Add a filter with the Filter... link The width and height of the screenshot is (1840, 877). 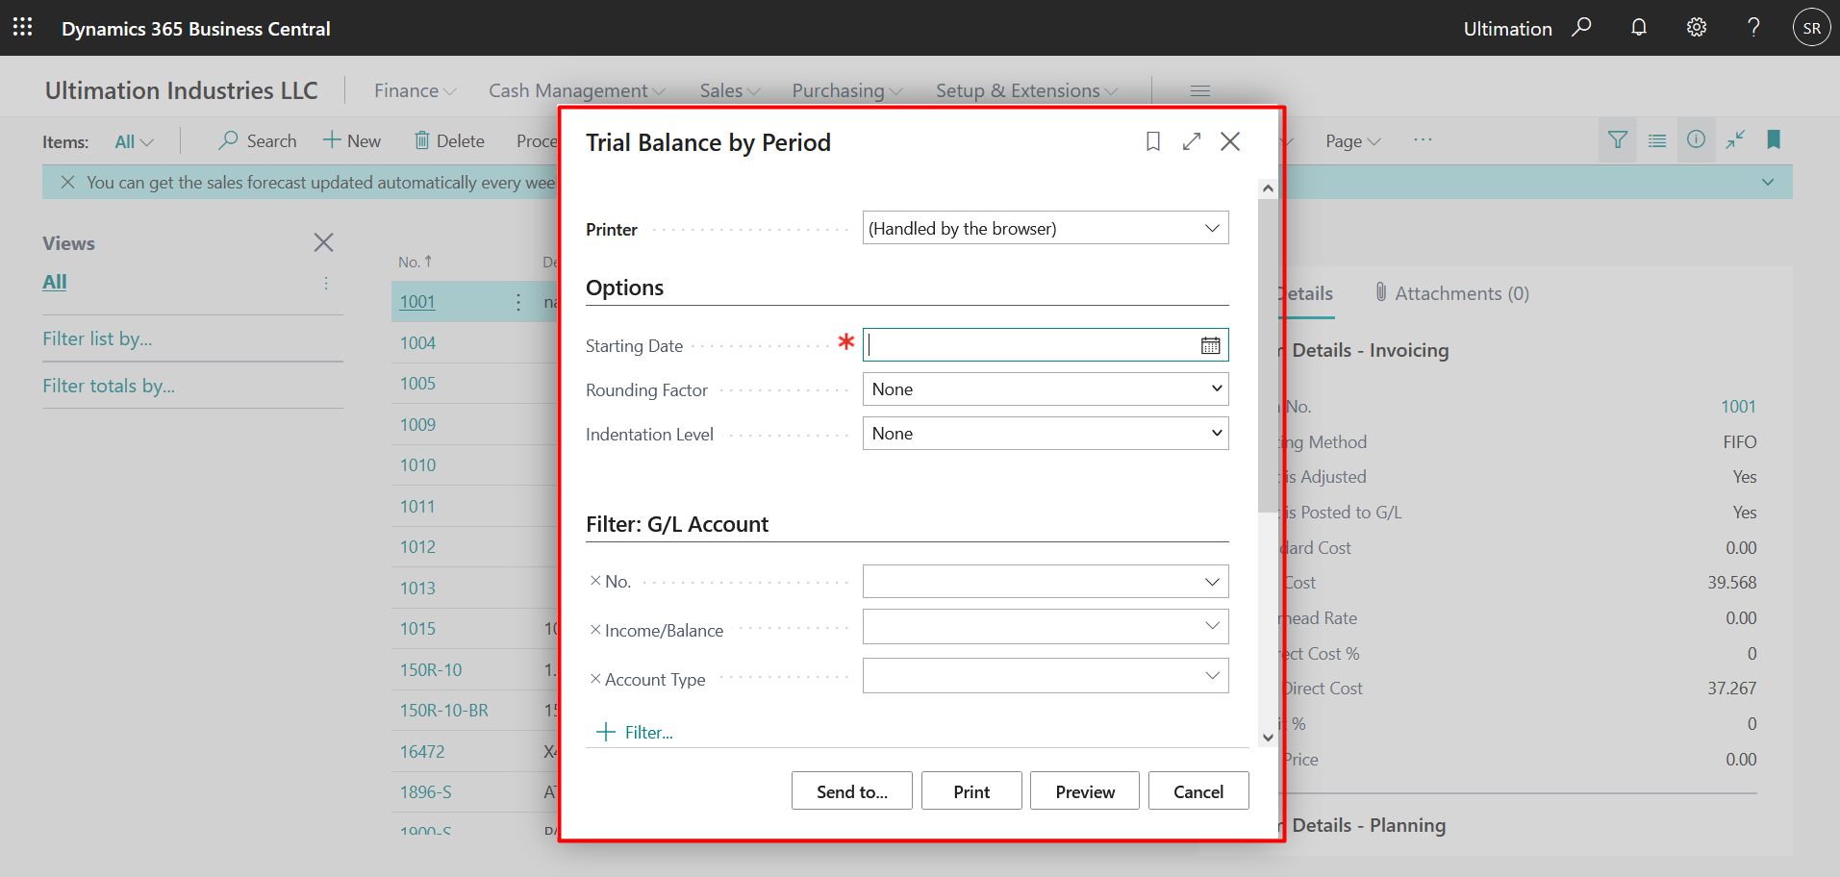point(634,732)
